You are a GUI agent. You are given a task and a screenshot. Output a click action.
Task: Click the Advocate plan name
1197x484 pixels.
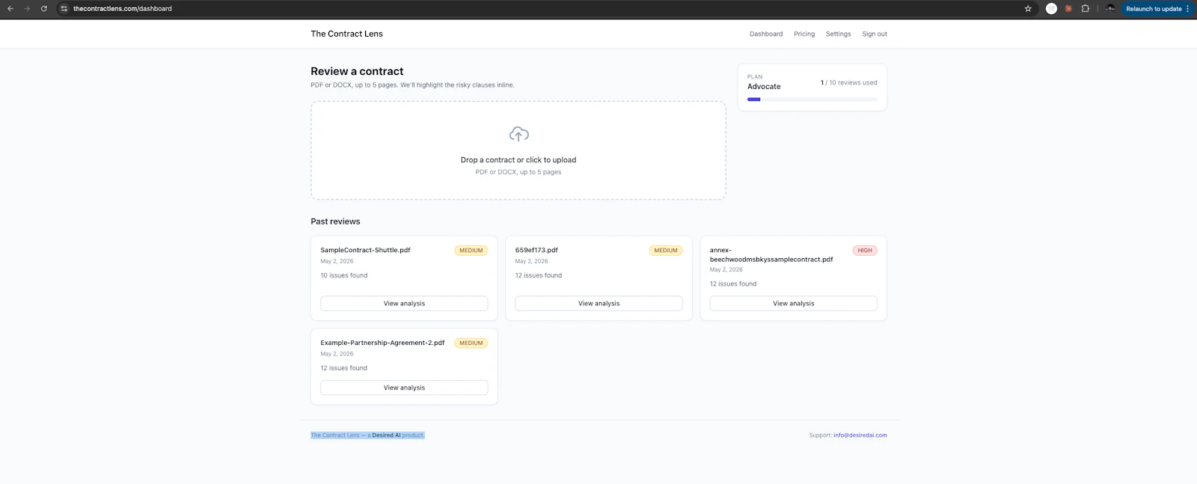click(x=764, y=87)
